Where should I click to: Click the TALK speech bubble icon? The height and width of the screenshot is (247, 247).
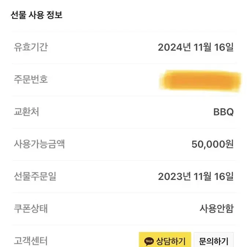point(149,241)
